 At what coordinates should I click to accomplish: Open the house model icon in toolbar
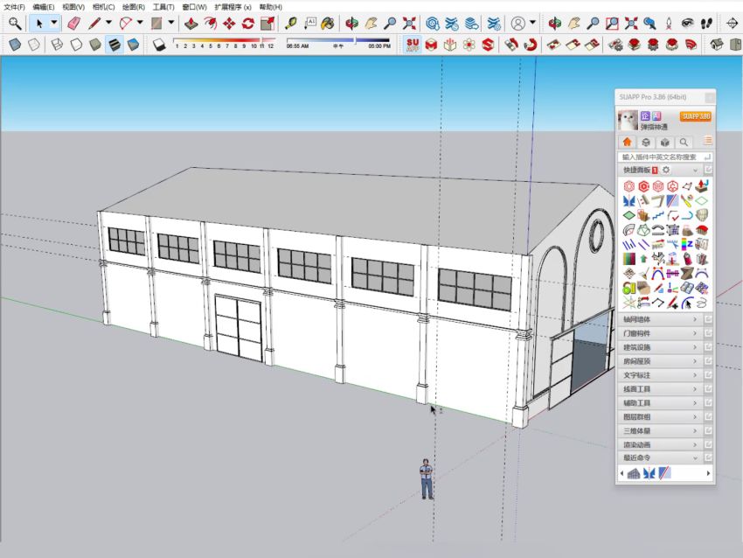pyautogui.click(x=717, y=45)
